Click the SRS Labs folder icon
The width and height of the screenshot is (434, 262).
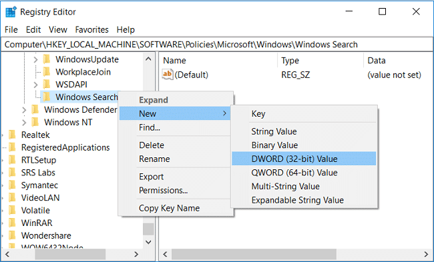tap(13, 173)
